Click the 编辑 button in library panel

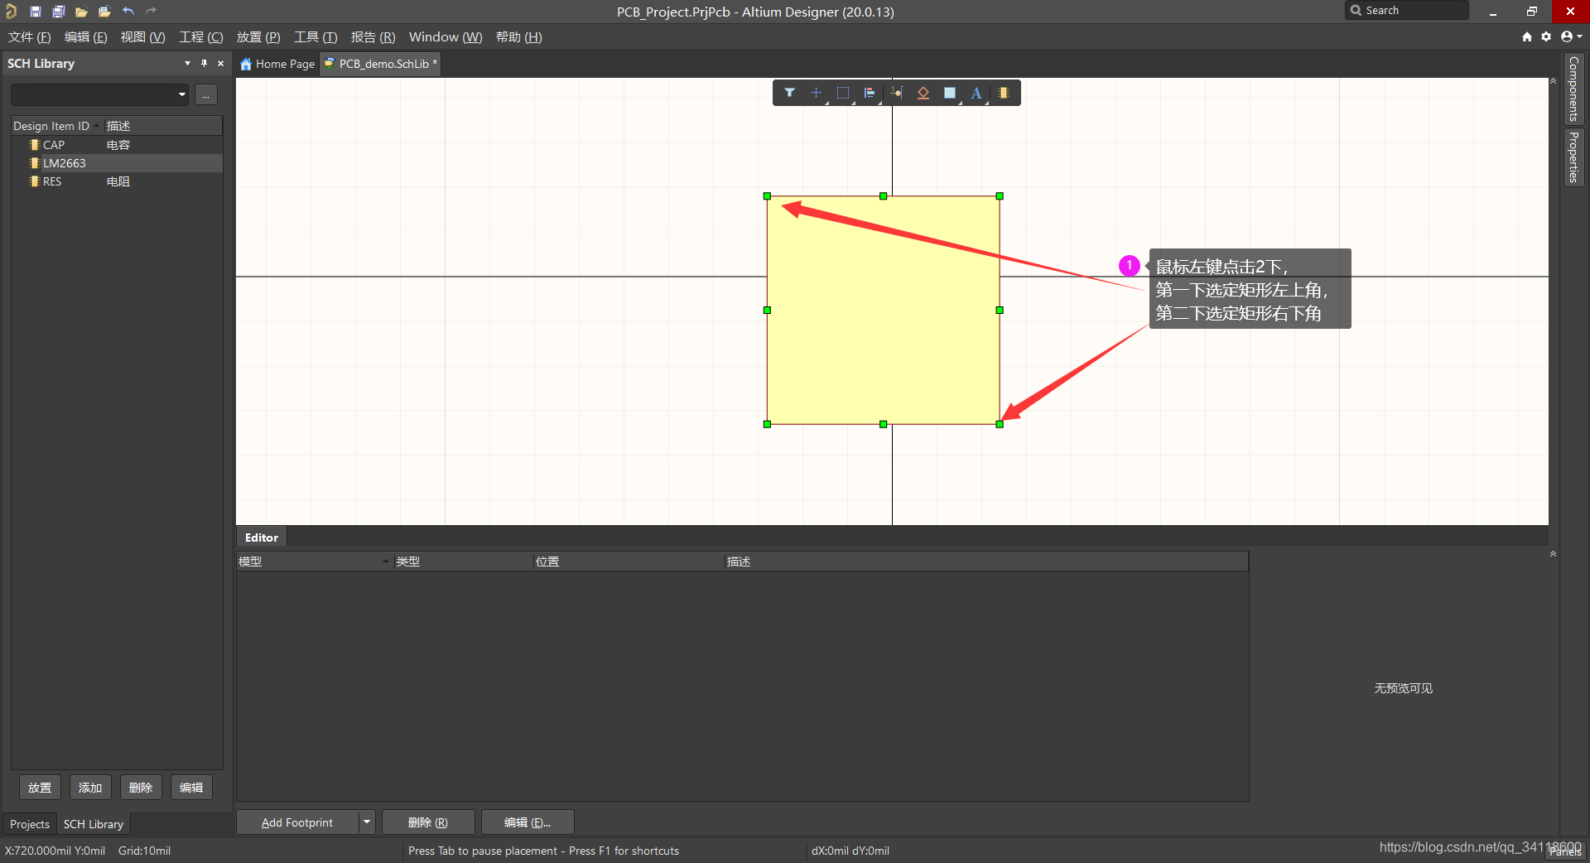pyautogui.click(x=191, y=788)
